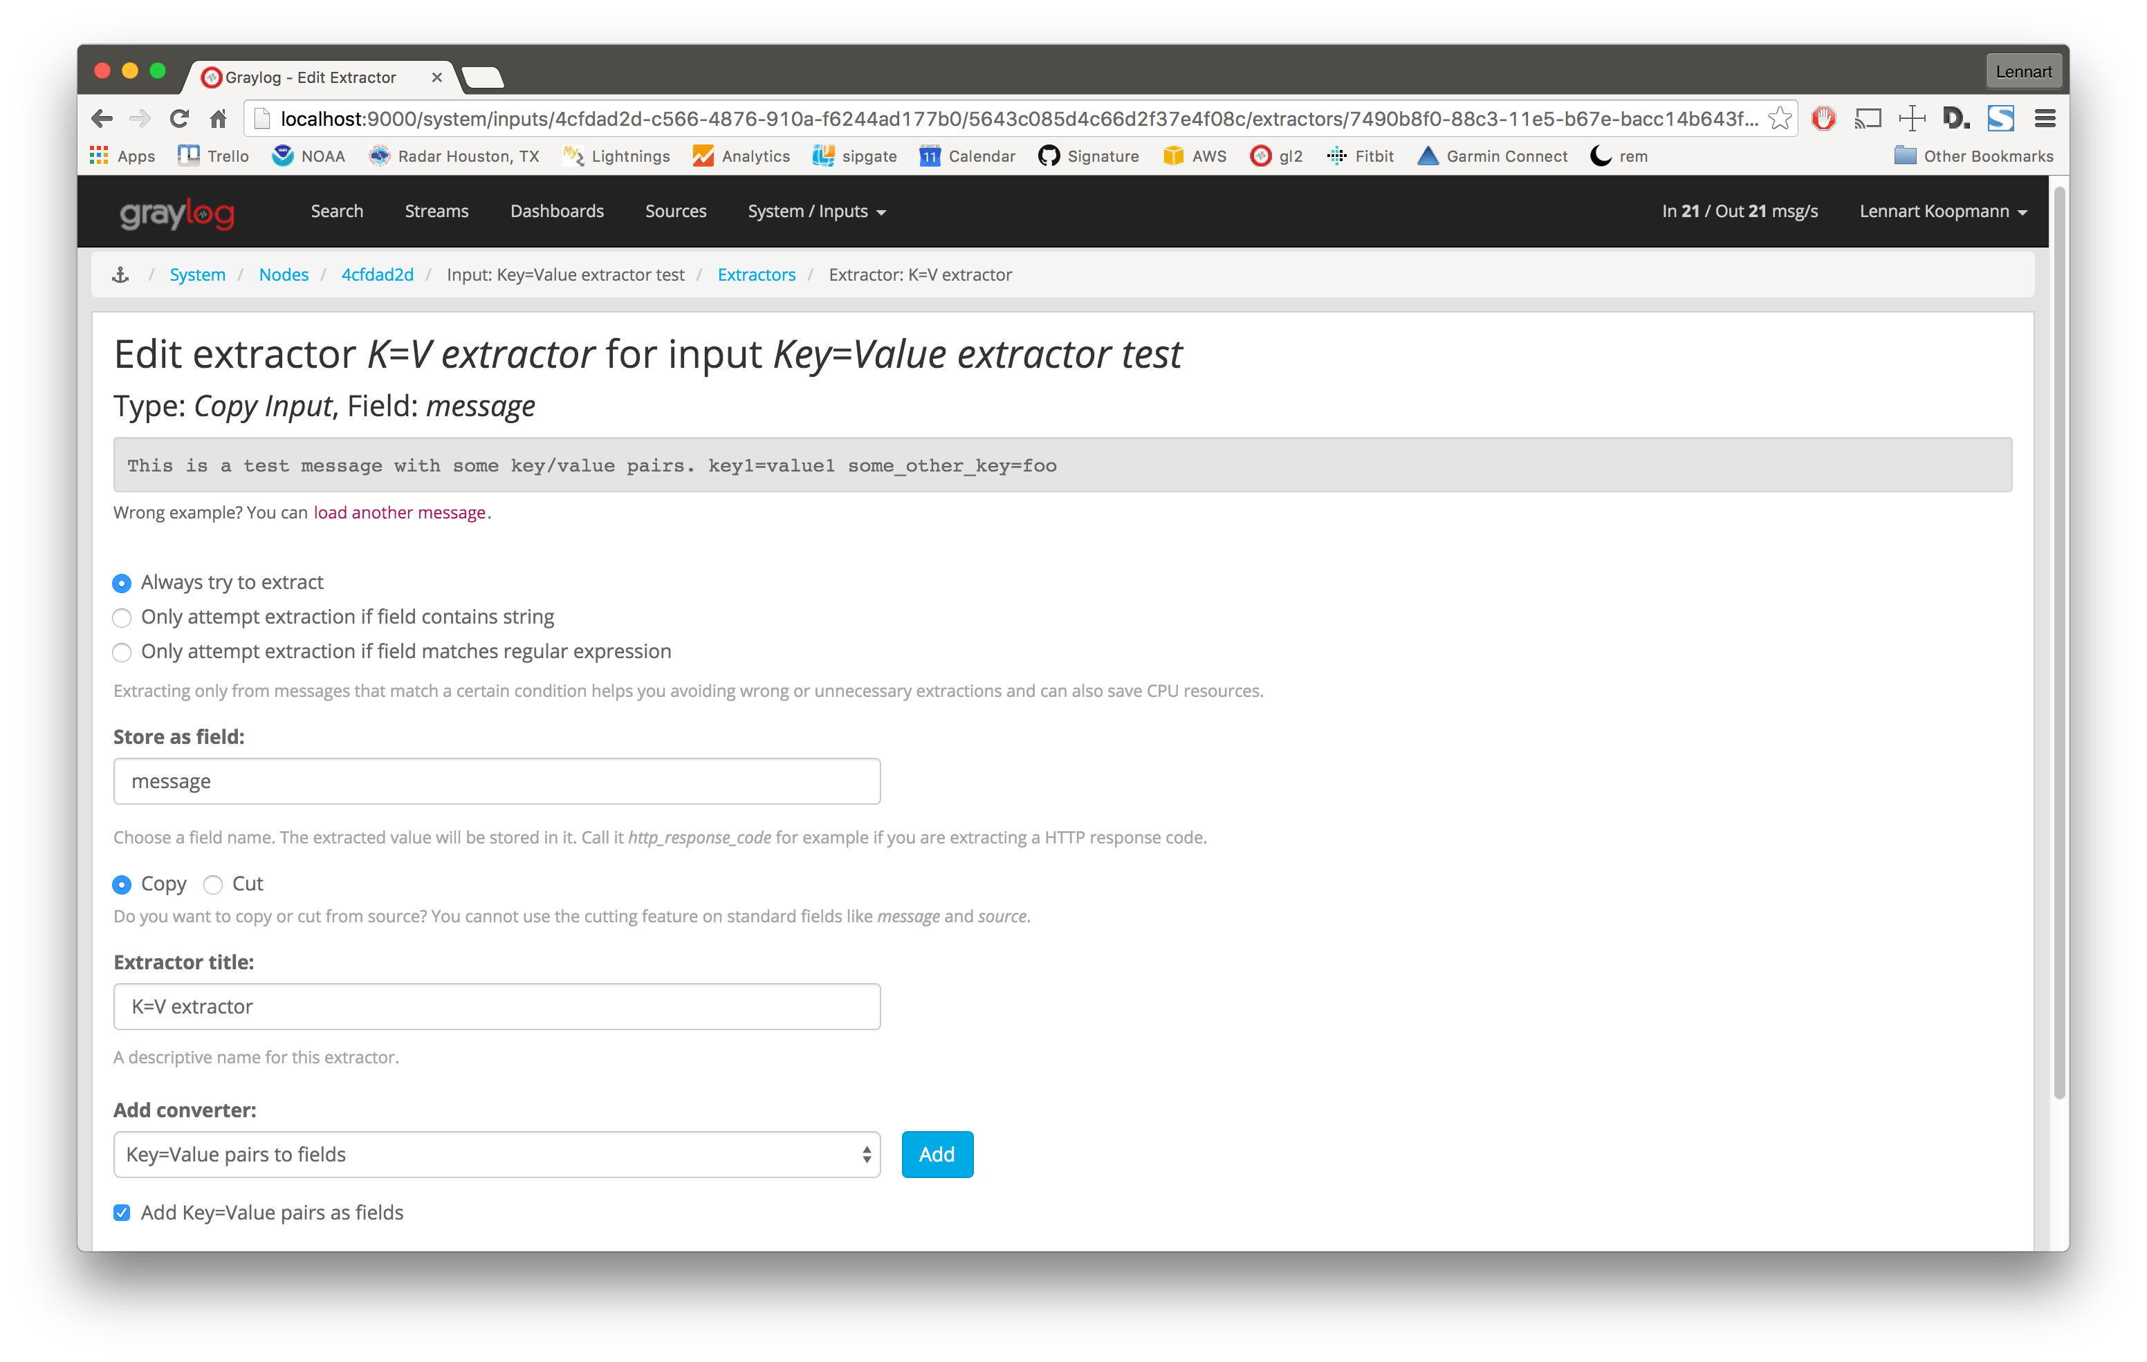Click the Chrome cast icon in the toolbar
Viewport: 2147px width, 1362px height.
1868,118
